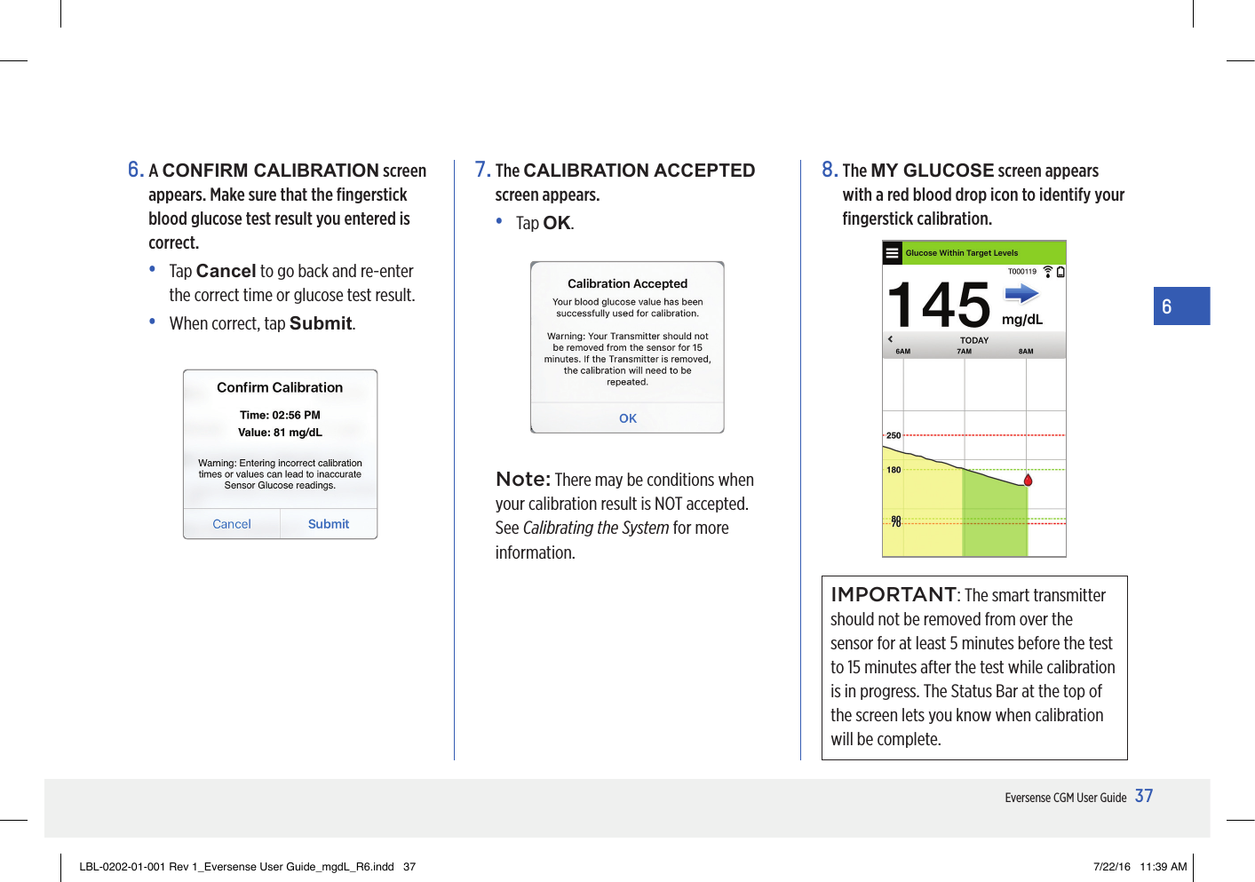Click the 'Calibration Accepted' dialog title
1255x882 pixels.
click(628, 283)
